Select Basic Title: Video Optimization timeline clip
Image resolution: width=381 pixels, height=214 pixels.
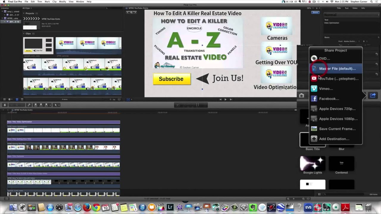click(x=63, y=122)
